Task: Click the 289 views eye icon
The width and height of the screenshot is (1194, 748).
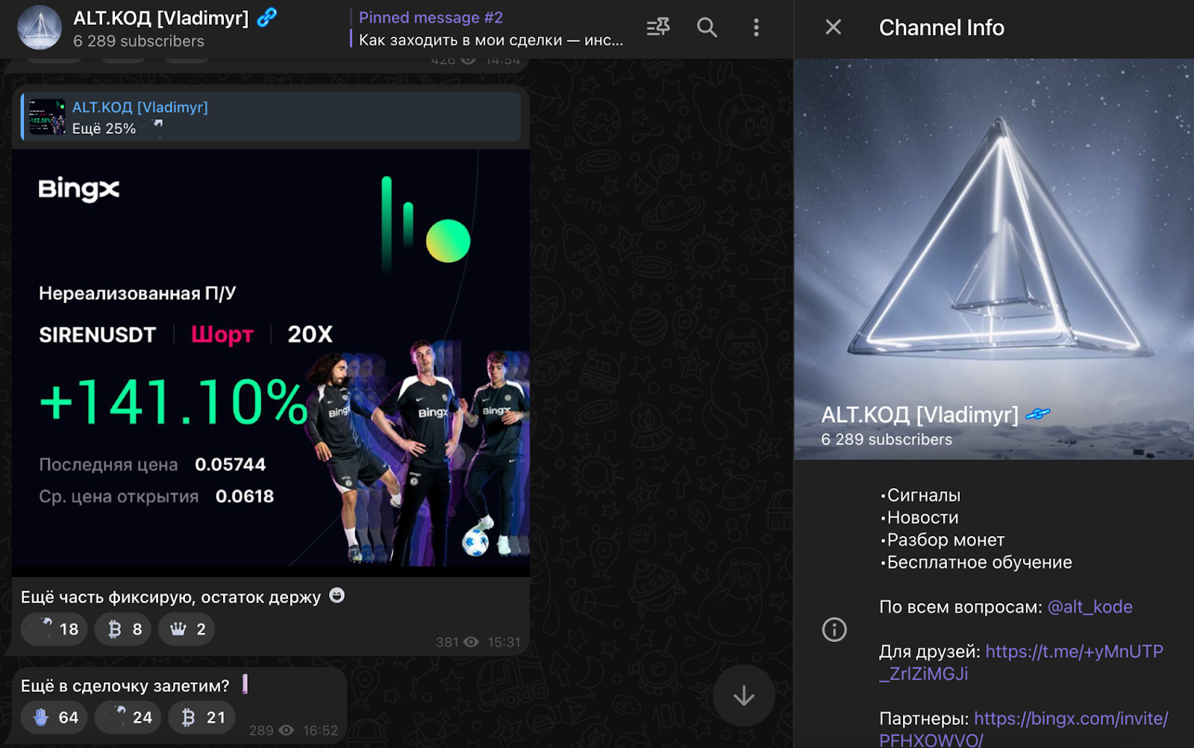Action: click(286, 730)
